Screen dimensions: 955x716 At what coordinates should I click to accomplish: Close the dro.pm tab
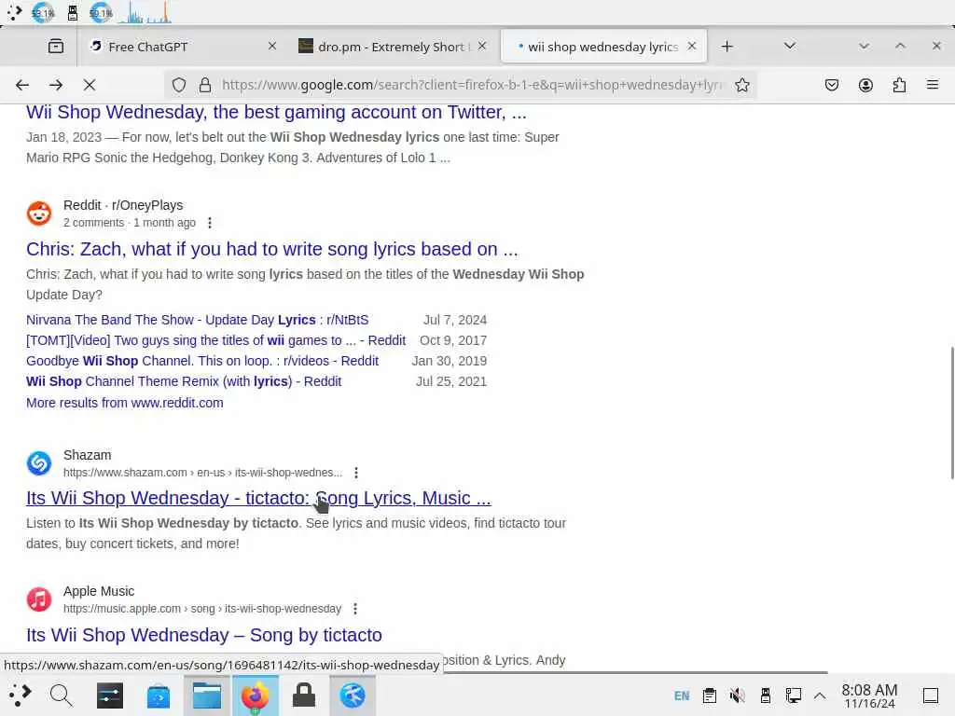[482, 47]
